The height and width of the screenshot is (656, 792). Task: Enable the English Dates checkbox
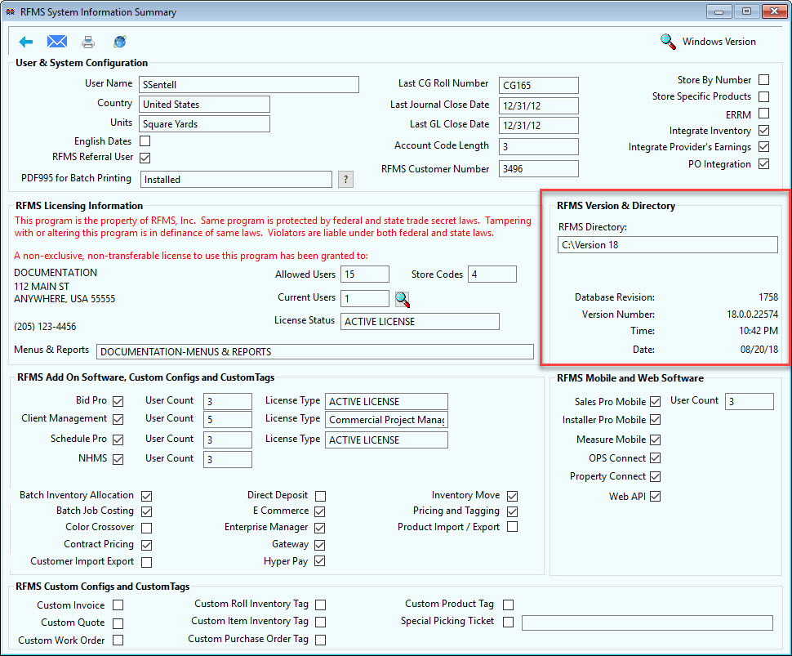point(145,141)
